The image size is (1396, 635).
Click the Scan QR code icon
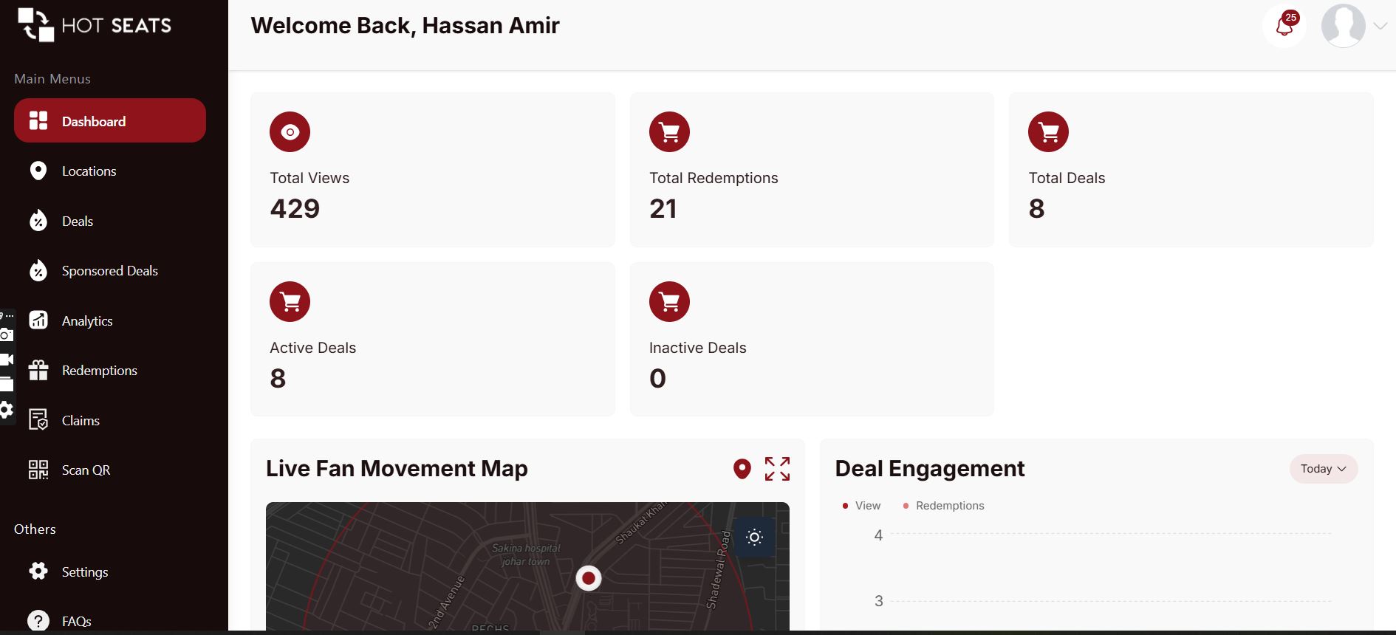click(x=38, y=470)
